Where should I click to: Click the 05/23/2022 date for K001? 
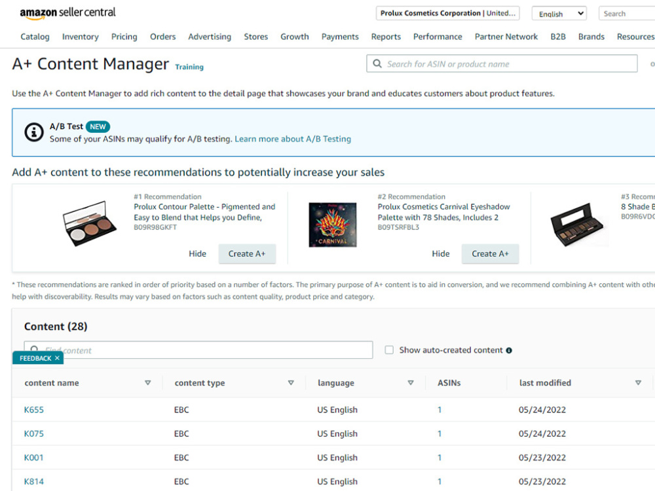pos(542,458)
